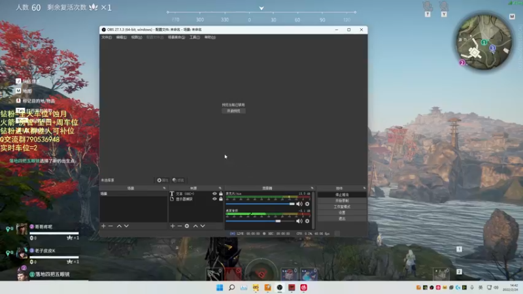Click the stop streaming button in Controls
The height and width of the screenshot is (294, 523).
342,195
